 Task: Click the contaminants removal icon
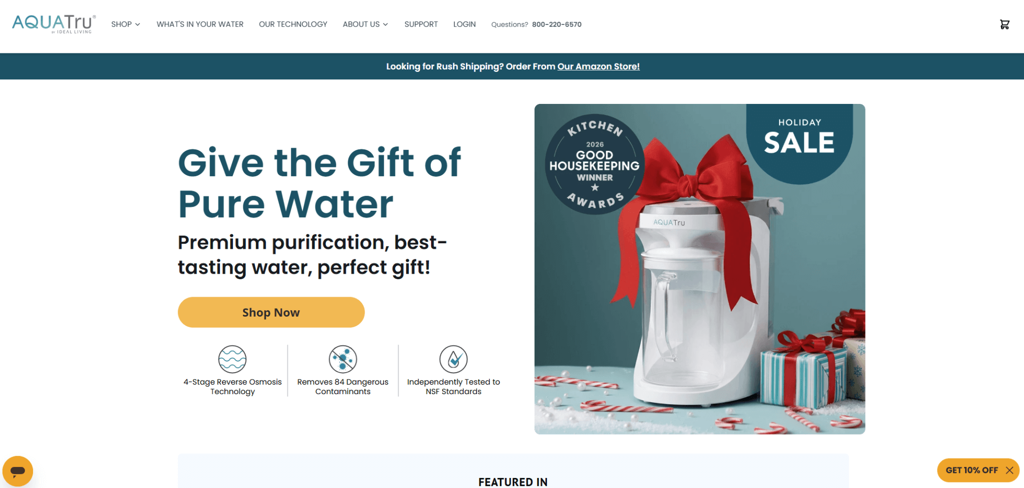pyautogui.click(x=342, y=359)
